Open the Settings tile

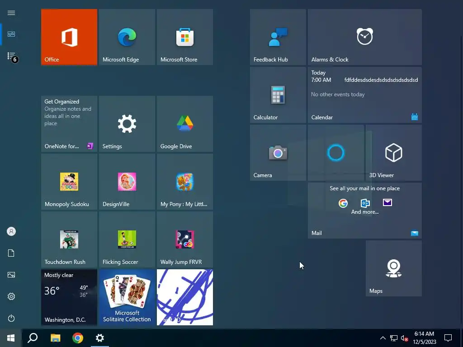click(x=127, y=124)
